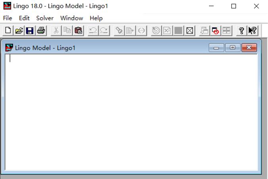Cut selection with the scissors icon
The width and height of the screenshot is (268, 179).
point(56,30)
